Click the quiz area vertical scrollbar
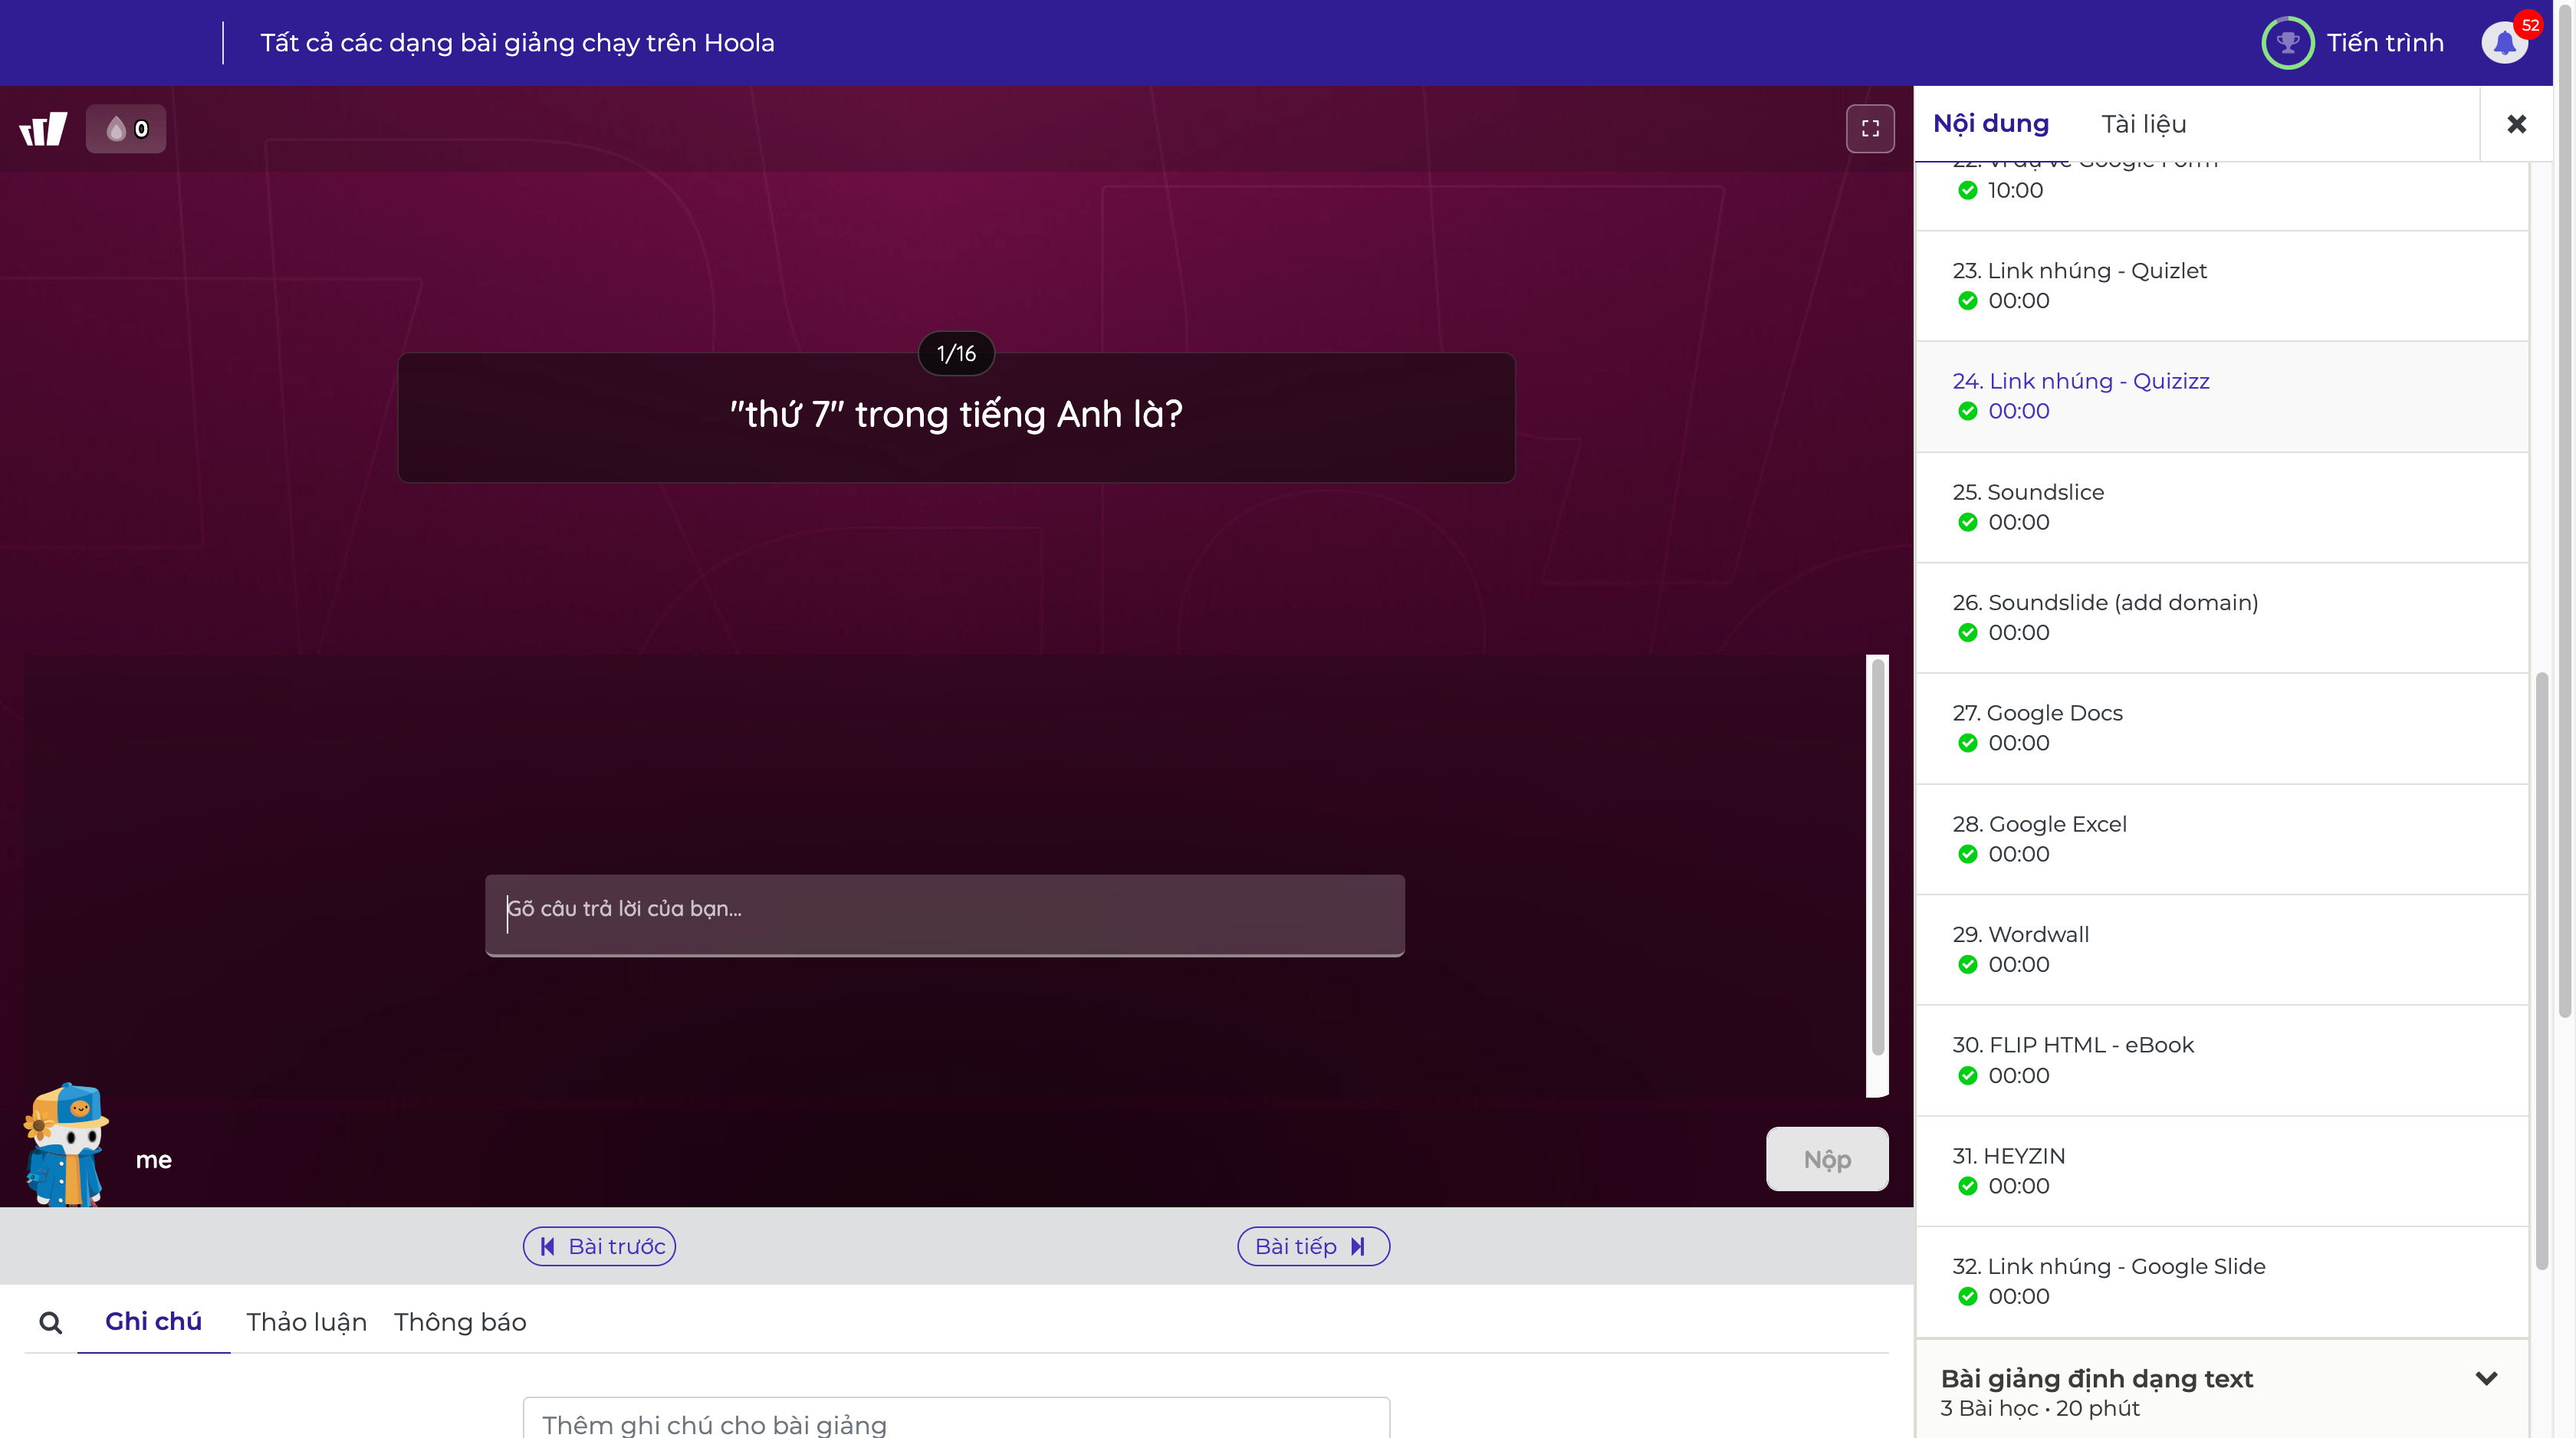The image size is (2576, 1438). coord(1877,858)
